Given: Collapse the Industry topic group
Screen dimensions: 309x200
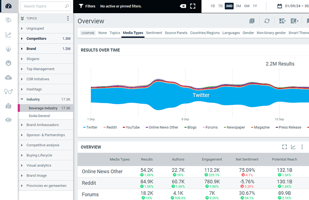Looking at the screenshot, I should [22, 99].
